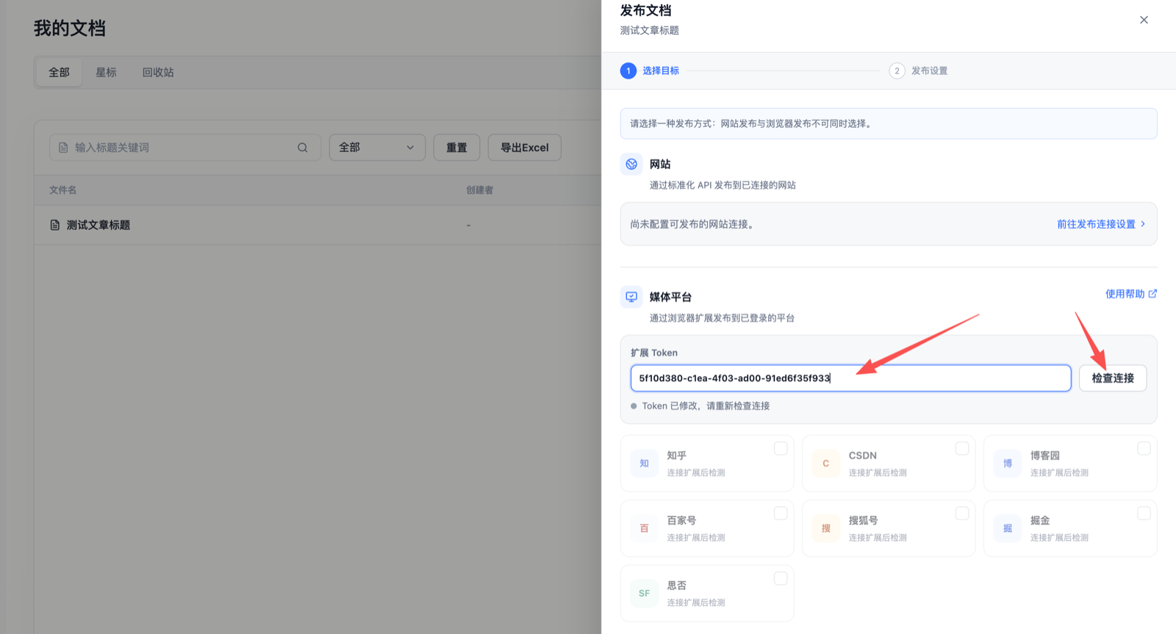Click the 媒体平台 monitor icon
The height and width of the screenshot is (634, 1176).
click(x=631, y=297)
